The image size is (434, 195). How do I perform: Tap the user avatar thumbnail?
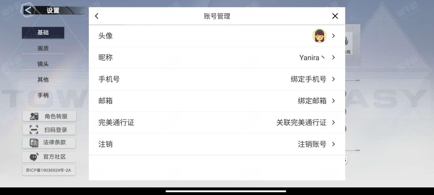click(319, 36)
